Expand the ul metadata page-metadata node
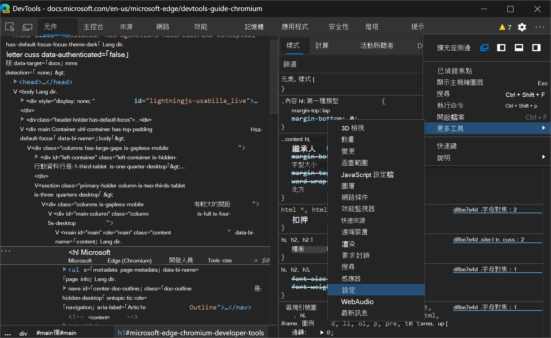This screenshot has height=338, width=551. coord(65,269)
